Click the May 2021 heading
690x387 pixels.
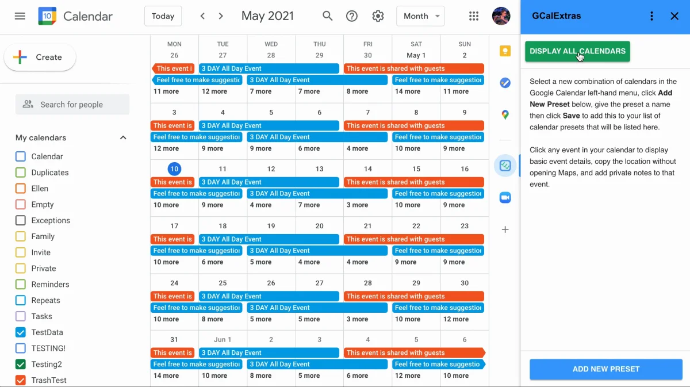pyautogui.click(x=267, y=16)
